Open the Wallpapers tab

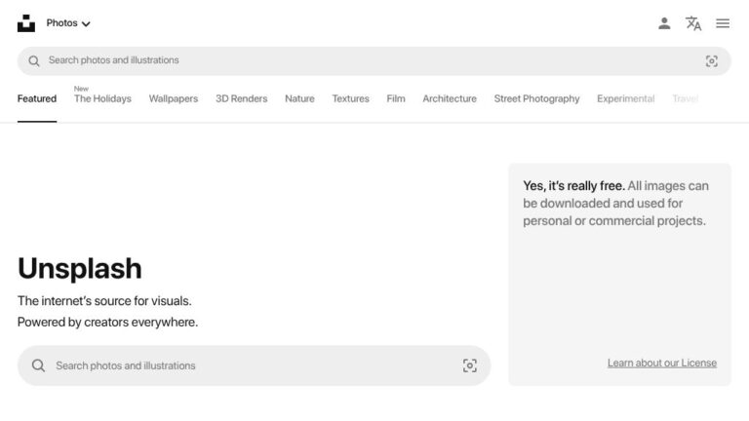click(x=174, y=98)
